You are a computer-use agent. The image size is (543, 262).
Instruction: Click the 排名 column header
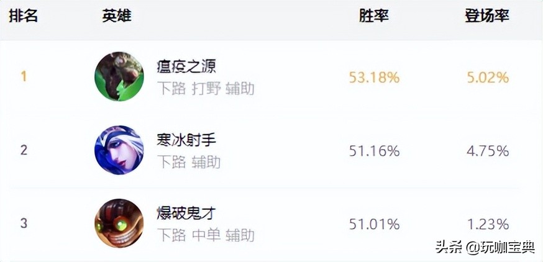[24, 16]
